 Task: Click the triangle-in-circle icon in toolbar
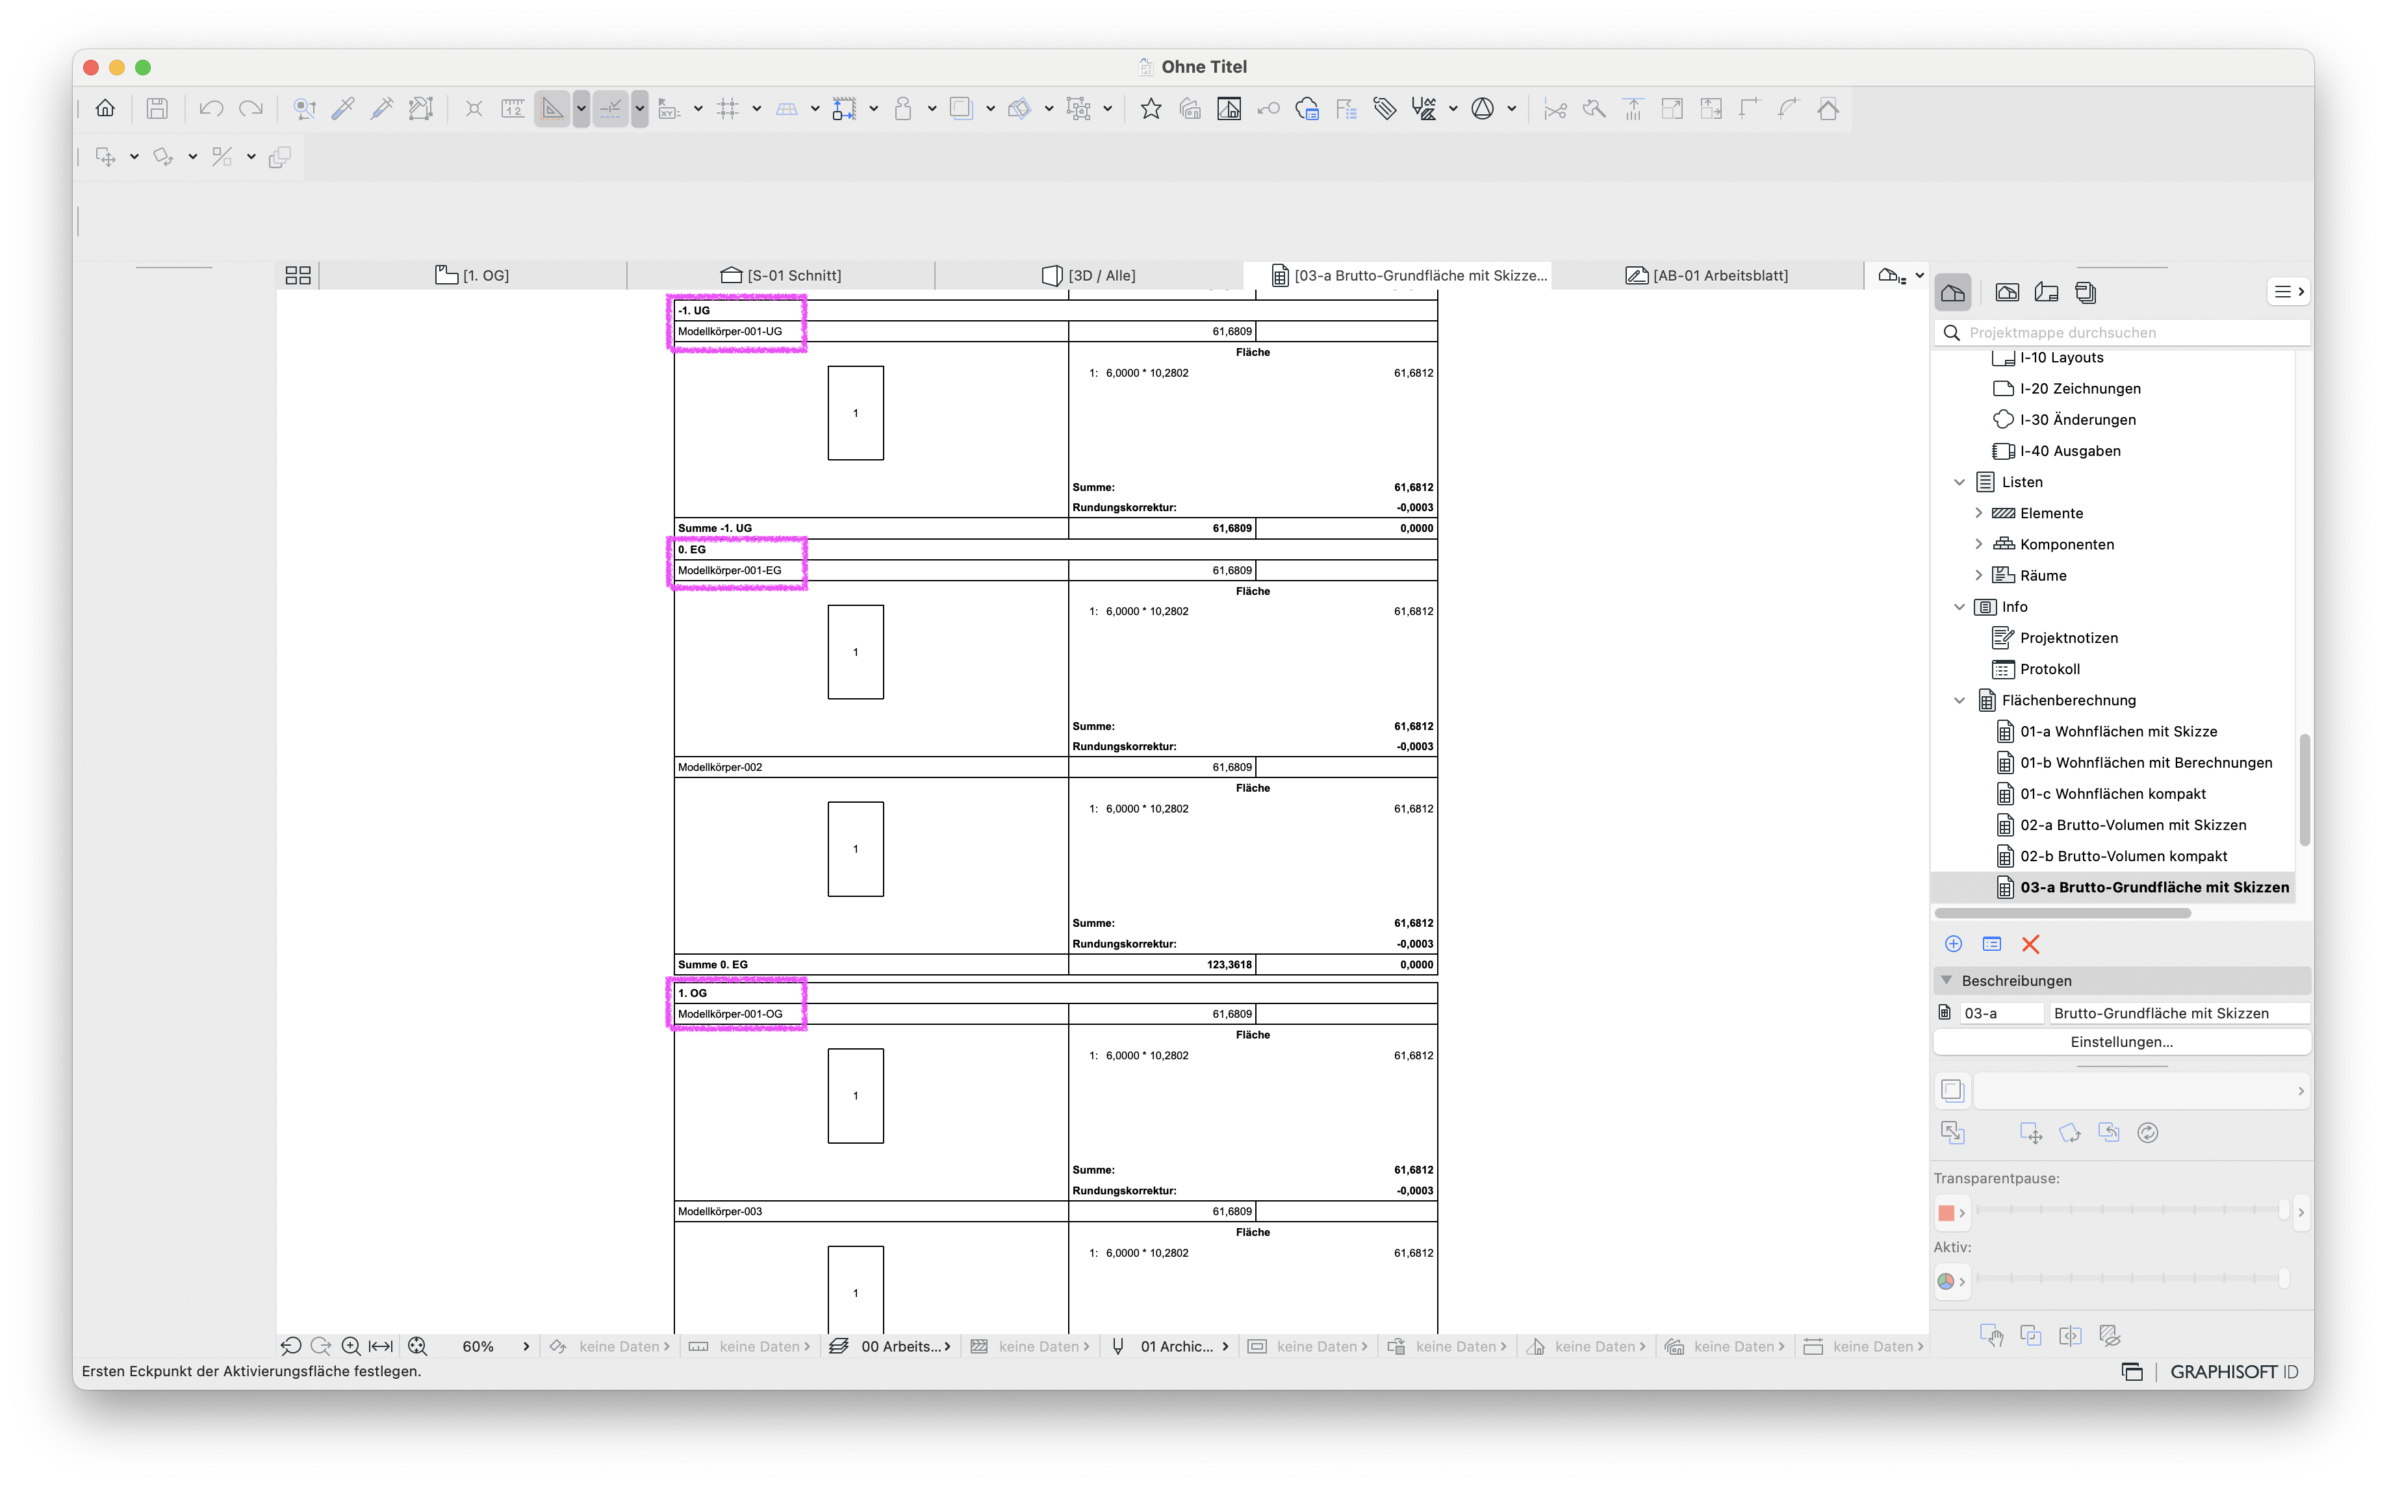click(1481, 108)
